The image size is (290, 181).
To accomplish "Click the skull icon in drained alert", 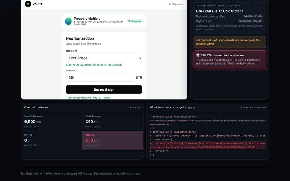I will [198, 55].
